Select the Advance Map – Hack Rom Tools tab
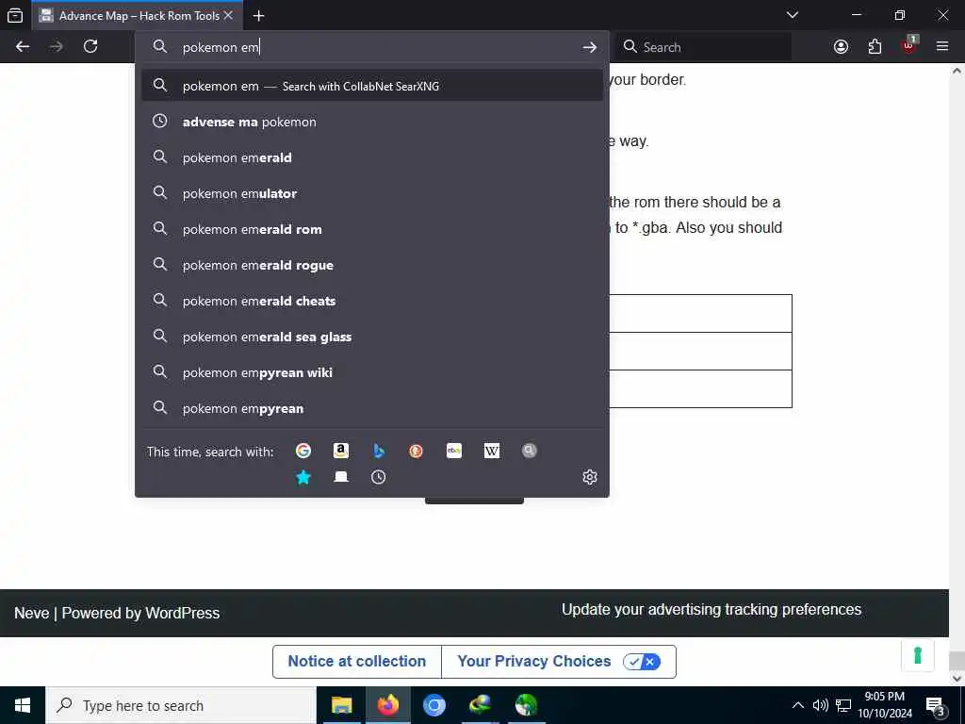The image size is (965, 724). click(137, 15)
